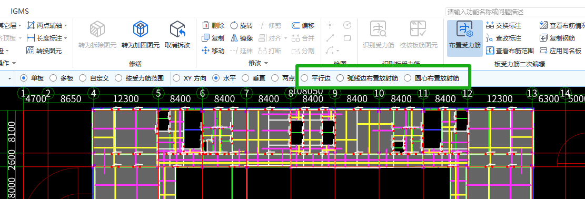Click the 转为拆除图元 icon
The height and width of the screenshot is (199, 585).
pyautogui.click(x=97, y=29)
